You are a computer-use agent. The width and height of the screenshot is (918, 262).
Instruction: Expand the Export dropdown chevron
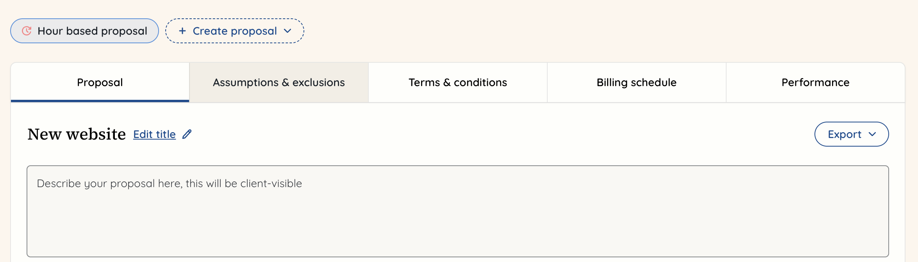coord(873,134)
